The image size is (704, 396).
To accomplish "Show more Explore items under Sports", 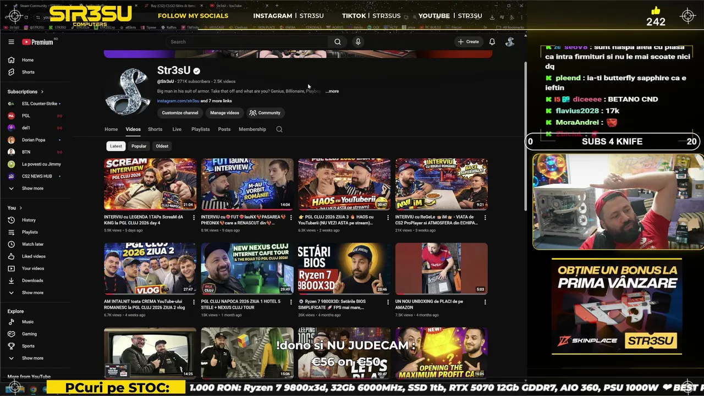I will click(x=34, y=358).
